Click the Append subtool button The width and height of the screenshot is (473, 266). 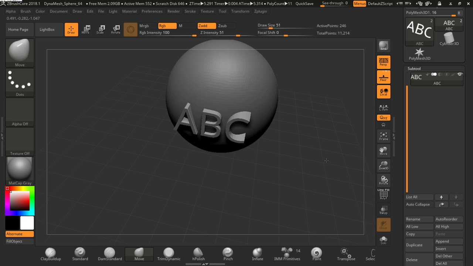449,241
